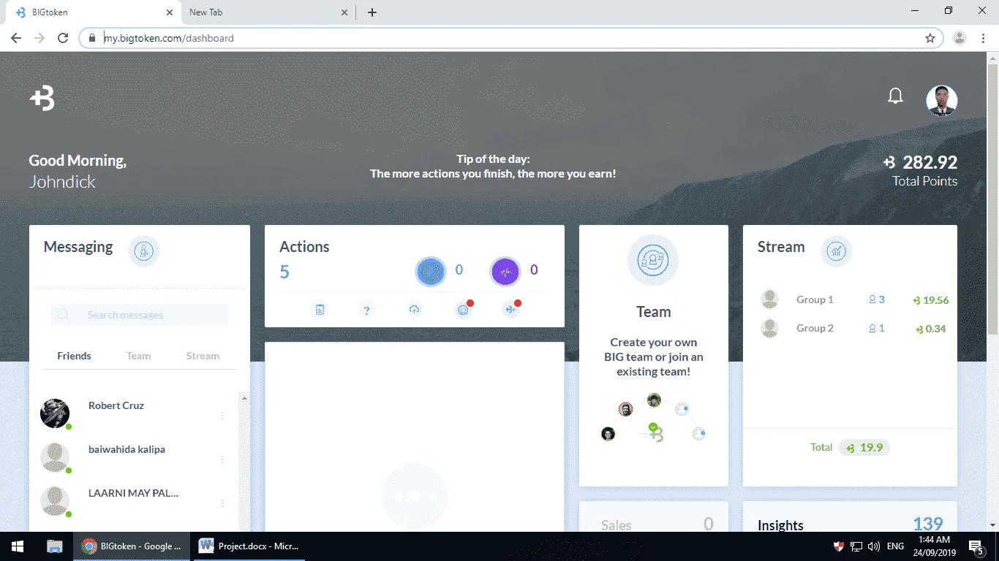
Task: Switch to Project.docx Word taskbar window
Action: (249, 546)
